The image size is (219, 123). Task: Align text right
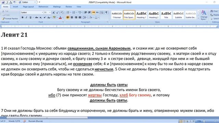pos(76,17)
